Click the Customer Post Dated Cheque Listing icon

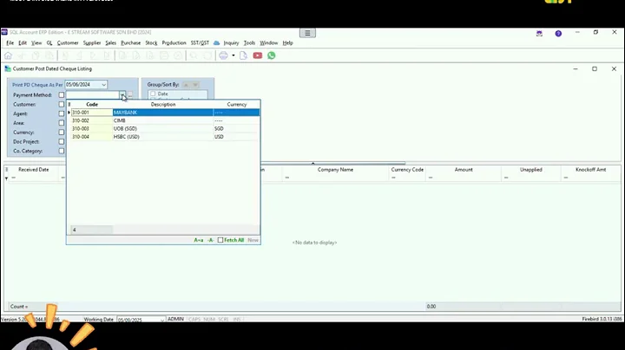click(x=8, y=68)
